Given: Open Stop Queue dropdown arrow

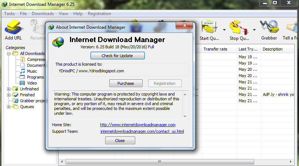Looking at the screenshot, I should (254, 30).
